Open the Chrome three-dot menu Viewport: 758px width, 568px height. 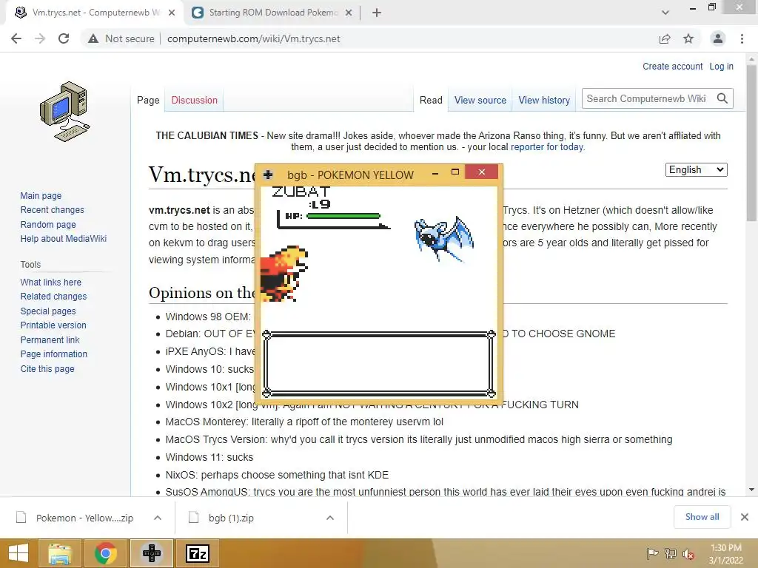point(742,38)
